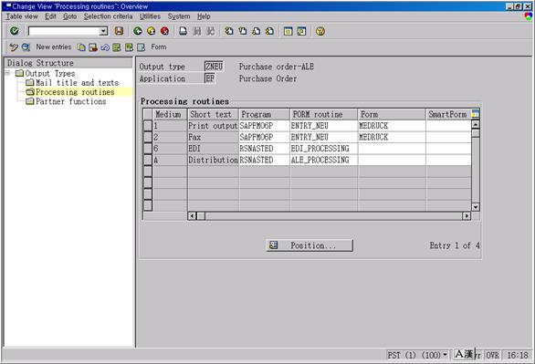Click the green Back arrow icon
Screen dimensions: 535x364
pos(138,31)
